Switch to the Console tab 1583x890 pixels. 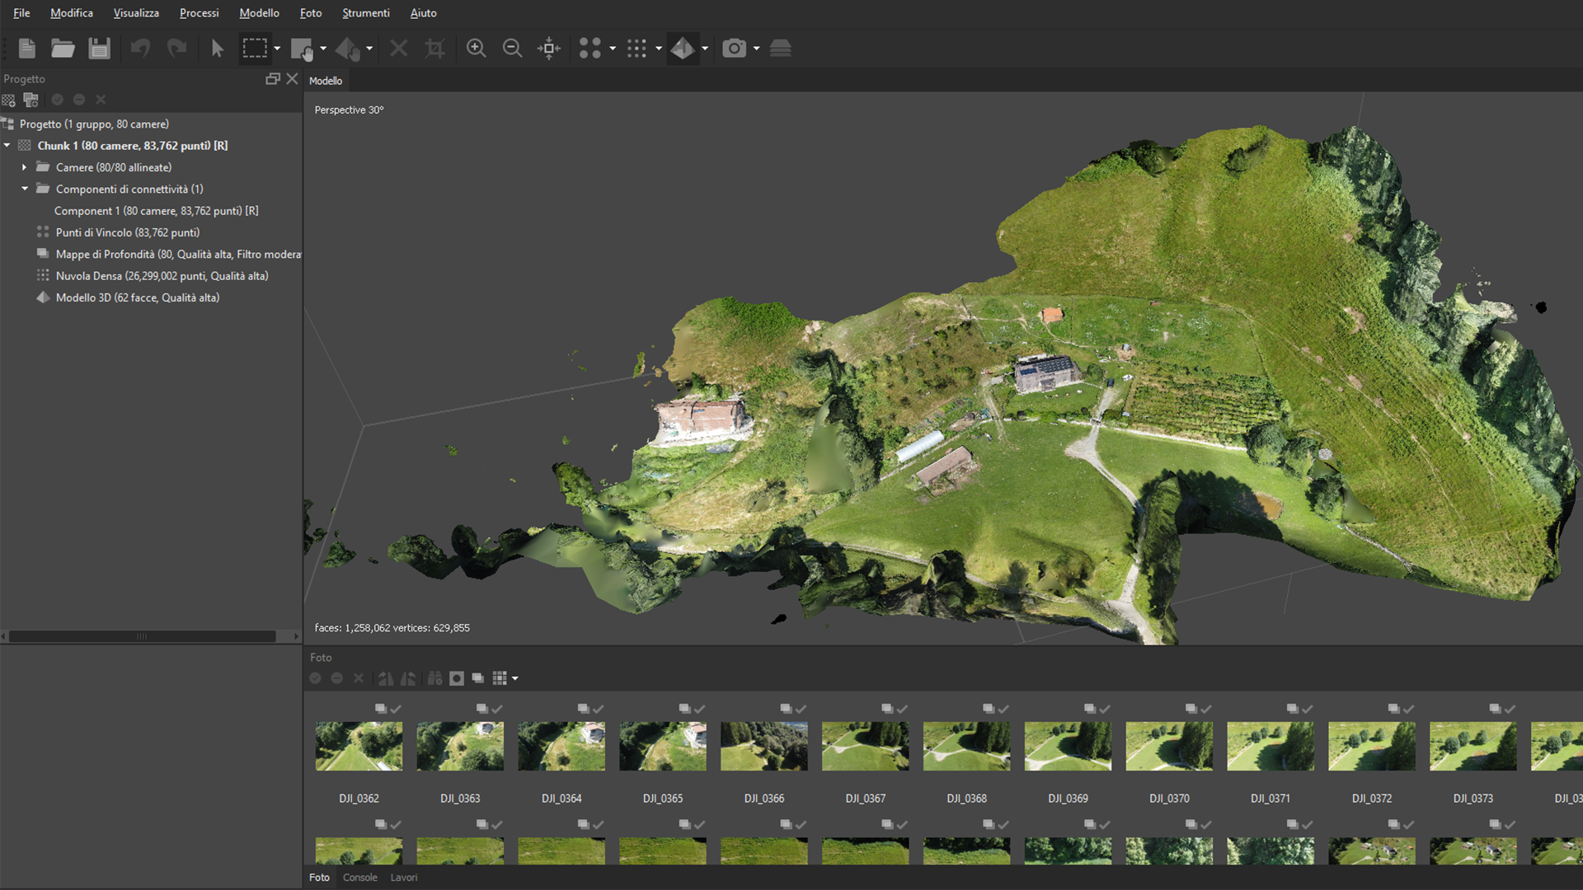coord(359,877)
